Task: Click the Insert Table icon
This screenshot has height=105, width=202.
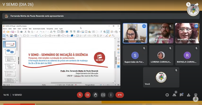Action: (78, 32)
